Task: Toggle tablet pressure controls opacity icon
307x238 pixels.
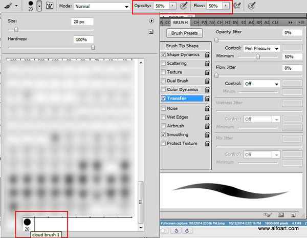Action: 184,6
